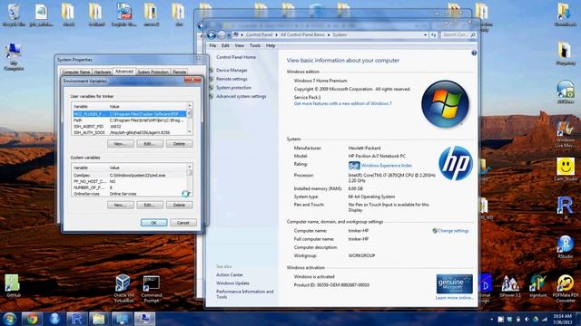The width and height of the screenshot is (581, 326).
Task: Open the R desktop shortcut
Action: click(x=566, y=207)
